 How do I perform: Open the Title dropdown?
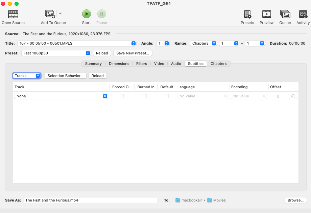77,43
